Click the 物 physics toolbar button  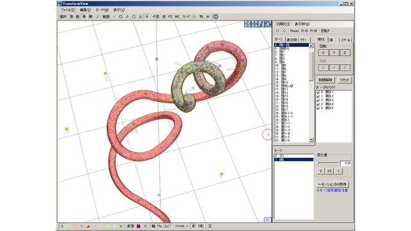coord(201,17)
